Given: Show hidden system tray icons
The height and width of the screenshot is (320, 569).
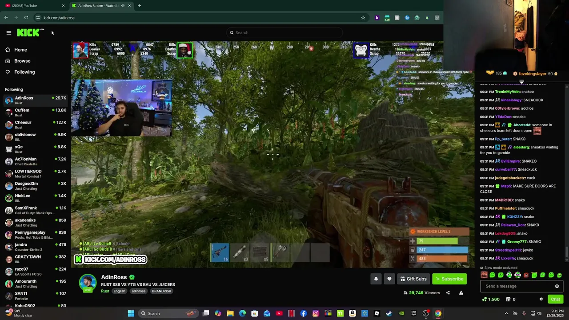Looking at the screenshot, I should 506,313.
